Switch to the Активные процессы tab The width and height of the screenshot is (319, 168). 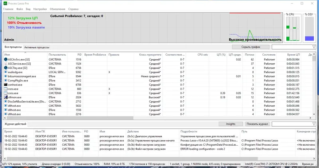pos(37,47)
